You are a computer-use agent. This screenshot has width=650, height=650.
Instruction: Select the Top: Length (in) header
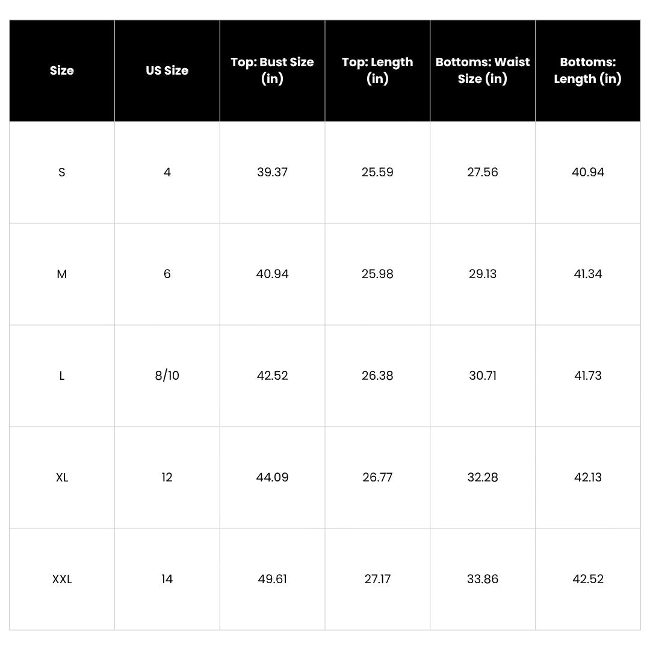tap(377, 70)
